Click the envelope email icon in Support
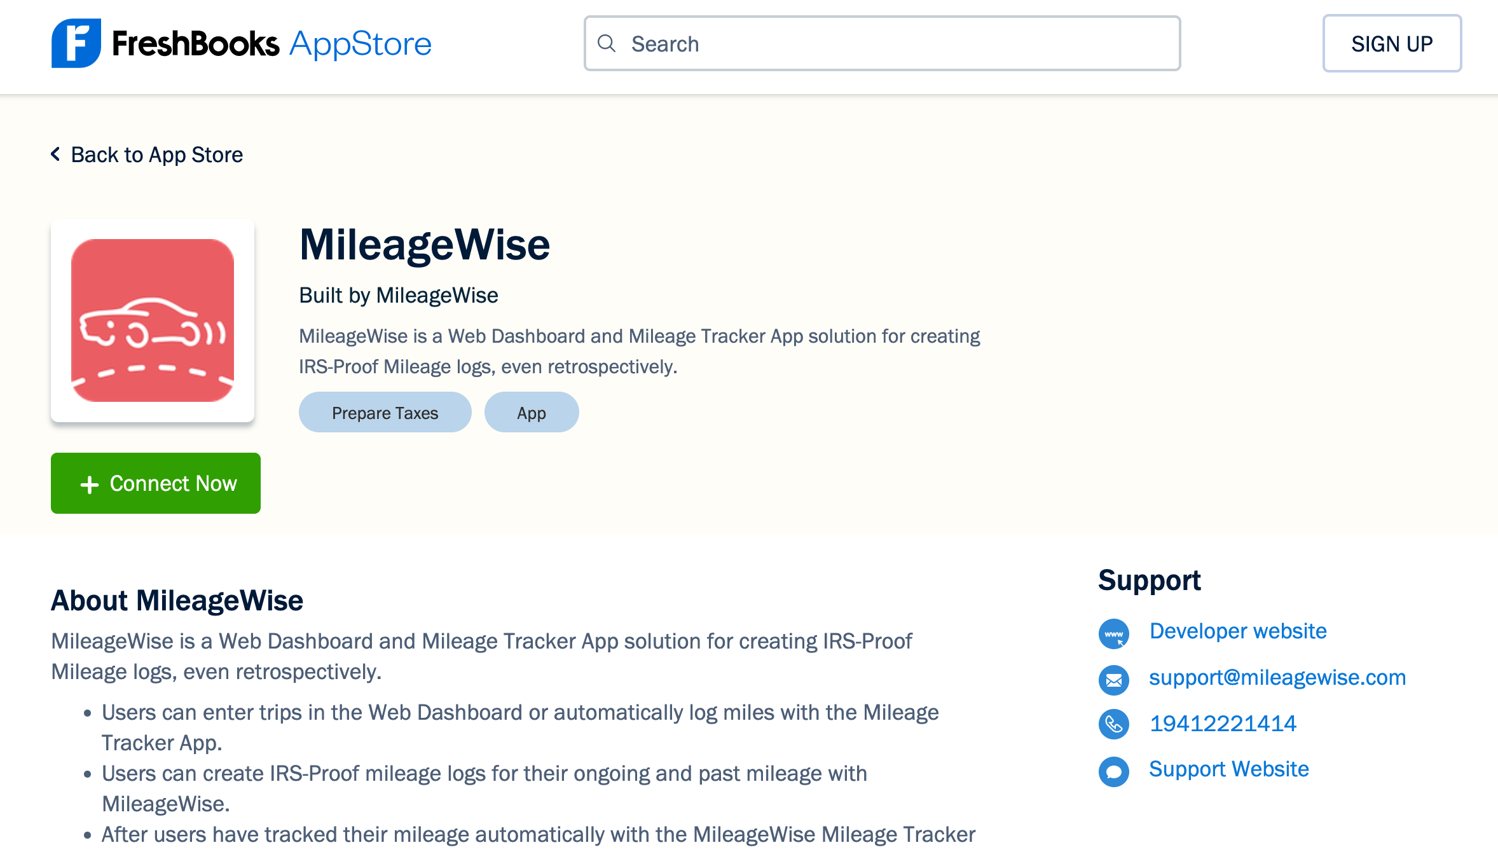This screenshot has width=1498, height=852. pyautogui.click(x=1114, y=680)
